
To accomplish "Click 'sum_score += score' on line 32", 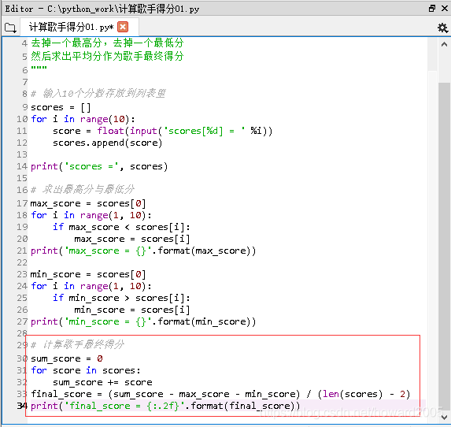I will [102, 382].
